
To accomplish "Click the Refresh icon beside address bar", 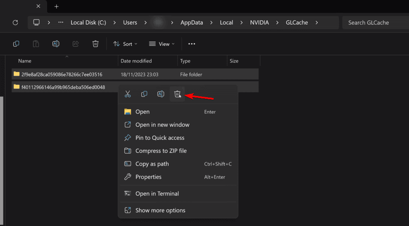I will 15,23.
